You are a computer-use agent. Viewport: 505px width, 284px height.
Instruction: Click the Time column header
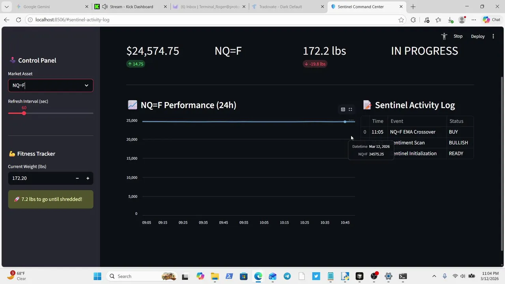coord(378,121)
